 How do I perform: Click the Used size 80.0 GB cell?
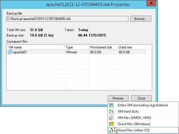coord(124,52)
